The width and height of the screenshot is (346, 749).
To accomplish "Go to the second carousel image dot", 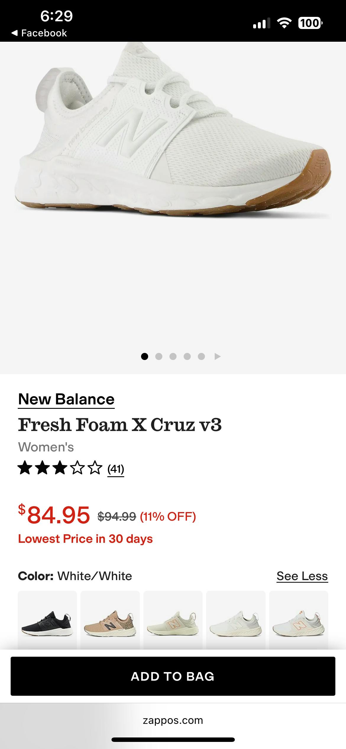I will click(159, 356).
